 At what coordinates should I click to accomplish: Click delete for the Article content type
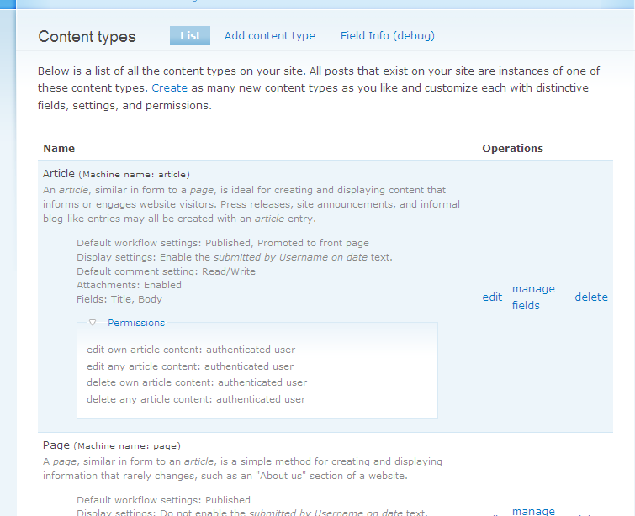(591, 297)
